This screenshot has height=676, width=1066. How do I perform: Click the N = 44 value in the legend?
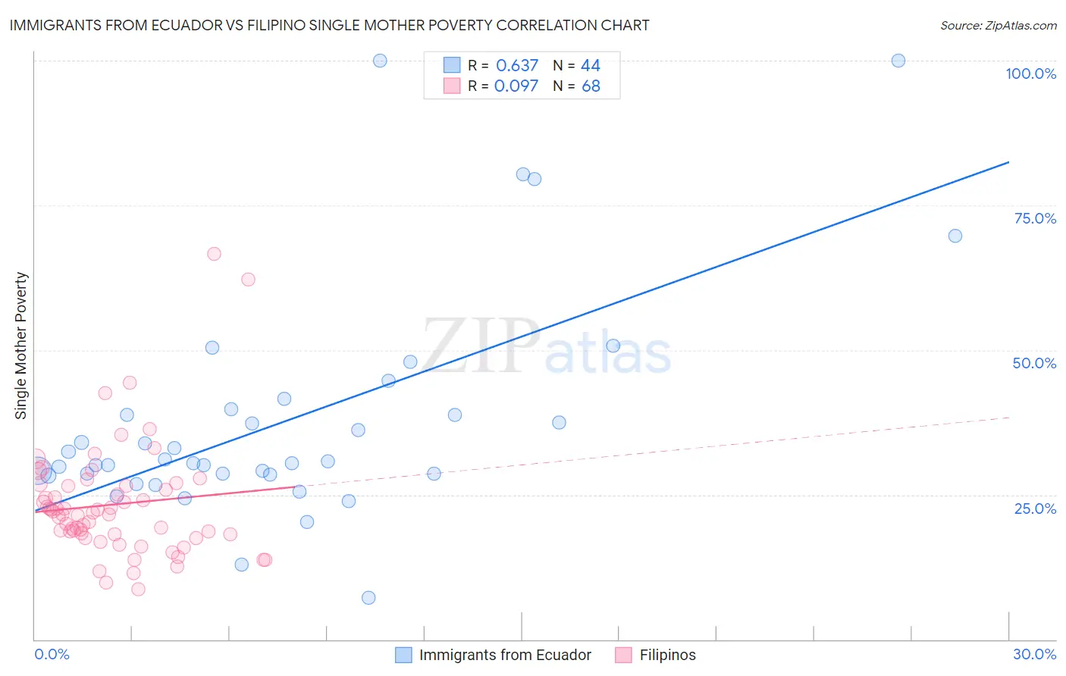[x=576, y=65]
